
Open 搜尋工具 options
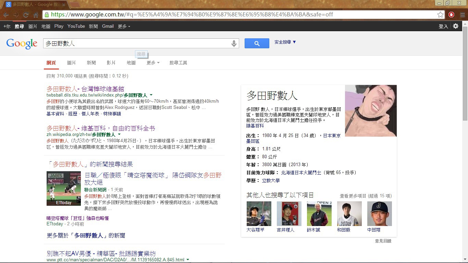(178, 63)
